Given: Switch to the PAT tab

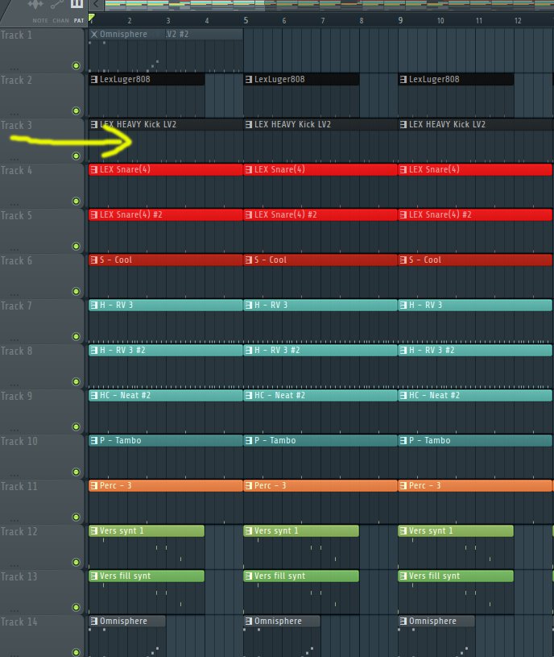Looking at the screenshot, I should tap(79, 20).
